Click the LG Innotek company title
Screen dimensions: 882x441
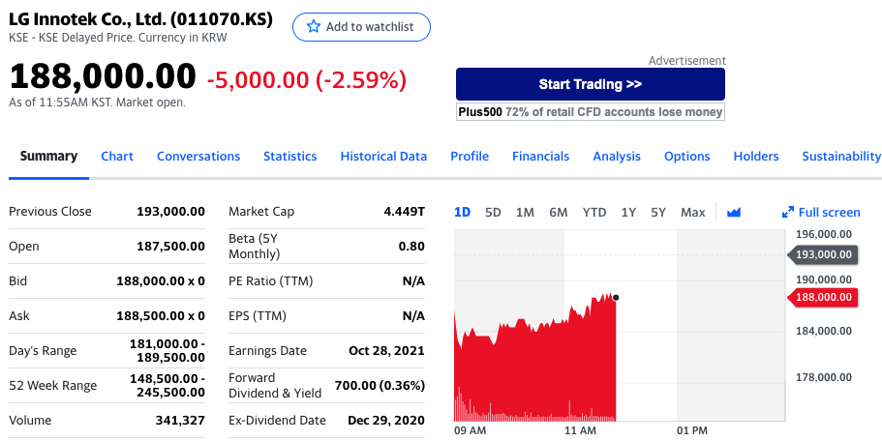(140, 19)
